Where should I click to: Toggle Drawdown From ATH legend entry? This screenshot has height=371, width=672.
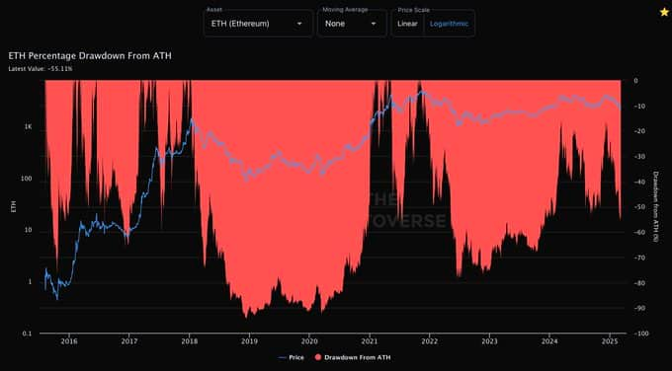point(353,357)
